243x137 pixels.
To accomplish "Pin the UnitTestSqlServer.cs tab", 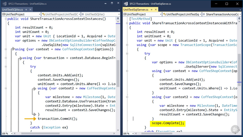I will tap(152, 10).
